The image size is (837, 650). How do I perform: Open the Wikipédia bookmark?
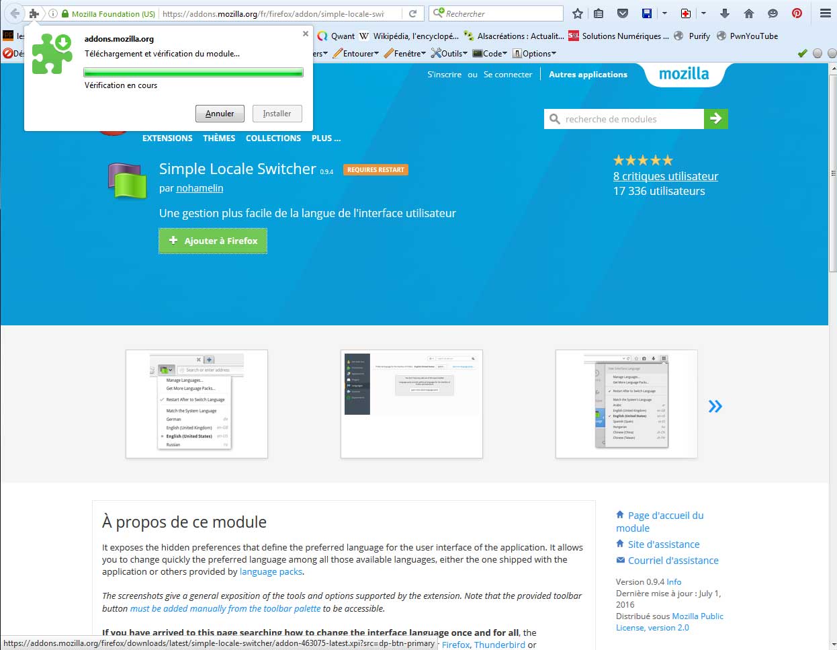(409, 36)
